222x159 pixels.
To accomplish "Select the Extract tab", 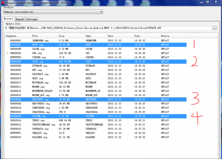I will pos(8,19).
